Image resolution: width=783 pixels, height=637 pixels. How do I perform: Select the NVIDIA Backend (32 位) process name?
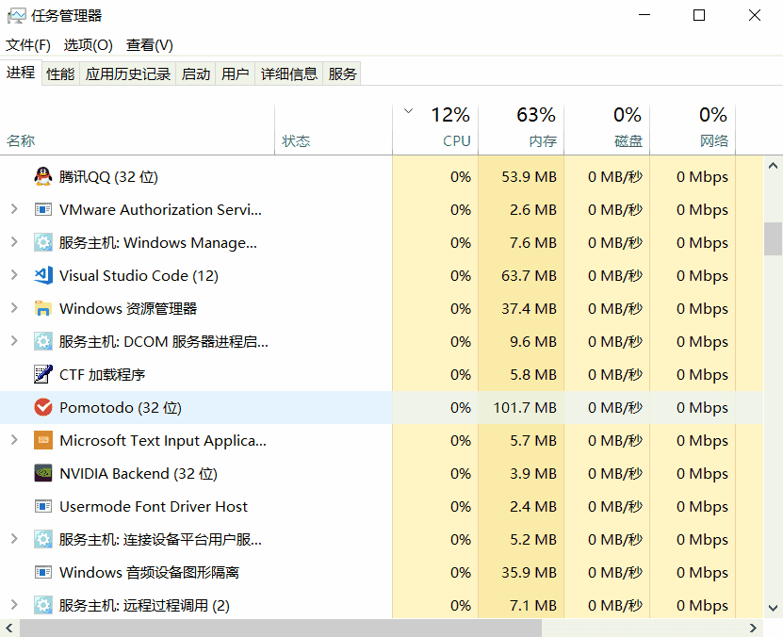pos(139,473)
